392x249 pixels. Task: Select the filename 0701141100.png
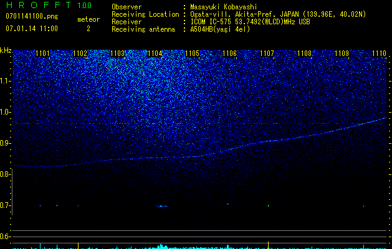[32, 16]
